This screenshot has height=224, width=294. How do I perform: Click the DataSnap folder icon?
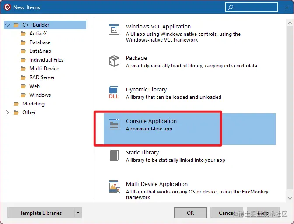pos(23,51)
